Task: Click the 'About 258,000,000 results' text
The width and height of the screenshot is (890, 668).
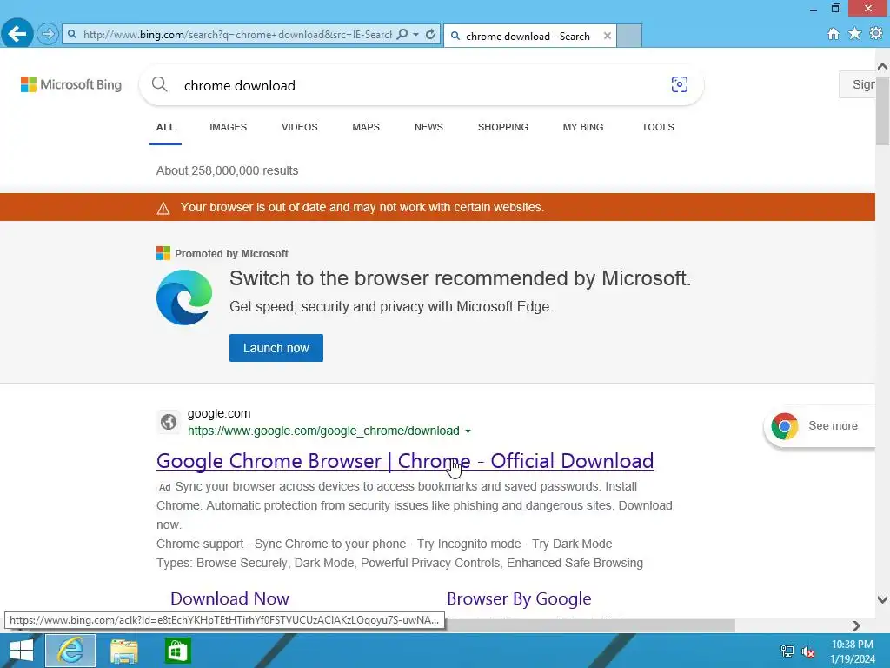Action: [x=227, y=171]
